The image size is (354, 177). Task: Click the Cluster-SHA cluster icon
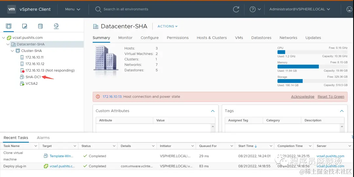[x=18, y=51]
